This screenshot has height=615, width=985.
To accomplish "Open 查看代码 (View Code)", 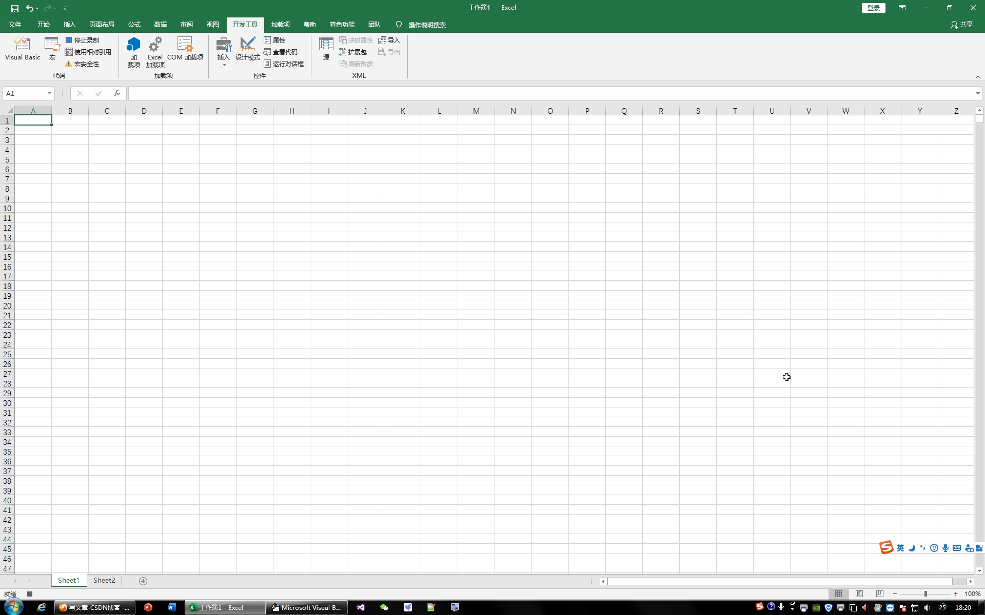I will pyautogui.click(x=281, y=52).
